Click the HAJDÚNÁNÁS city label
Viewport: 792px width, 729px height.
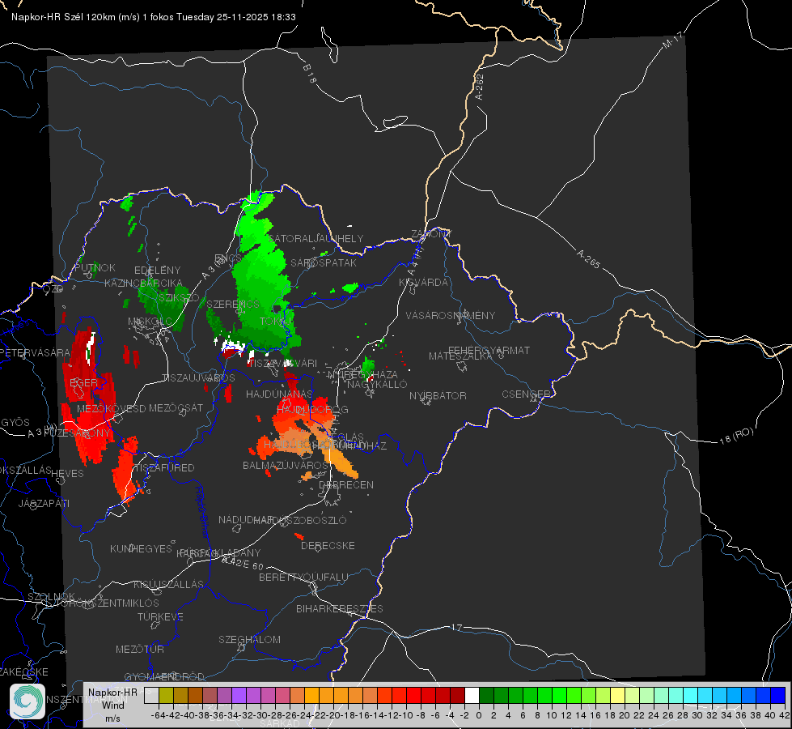(x=279, y=394)
